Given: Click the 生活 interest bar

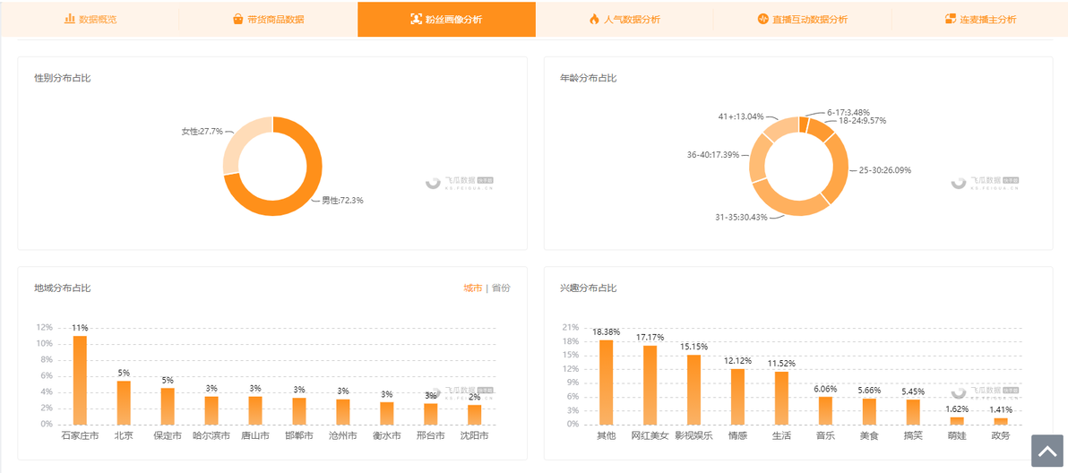Looking at the screenshot, I should (781, 398).
